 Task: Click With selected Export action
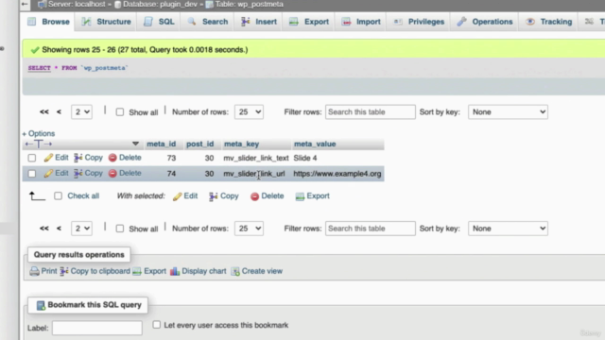(x=313, y=195)
